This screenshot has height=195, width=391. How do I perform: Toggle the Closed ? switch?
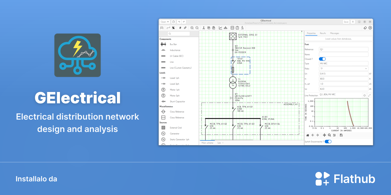point(322,59)
